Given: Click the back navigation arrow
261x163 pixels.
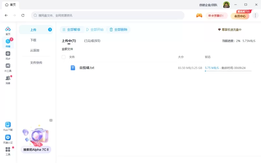Looking at the screenshot, I should pyautogui.click(x=6, y=15).
